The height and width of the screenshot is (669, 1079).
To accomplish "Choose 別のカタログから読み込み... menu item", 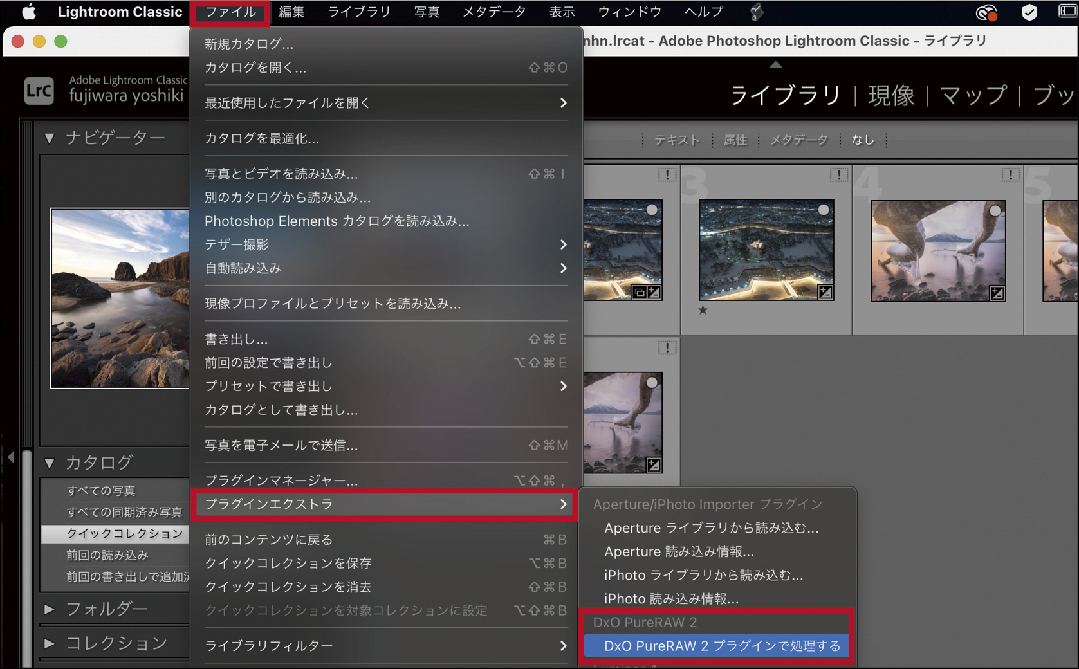I will pos(386,197).
